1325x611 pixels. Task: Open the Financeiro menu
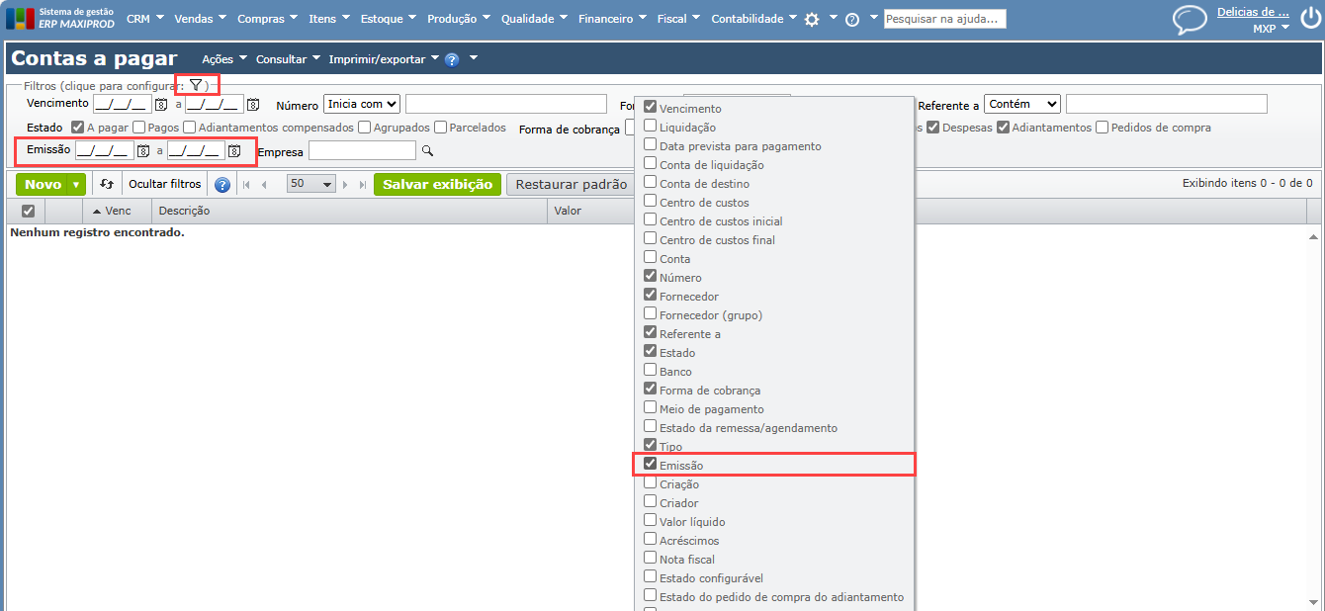(611, 19)
